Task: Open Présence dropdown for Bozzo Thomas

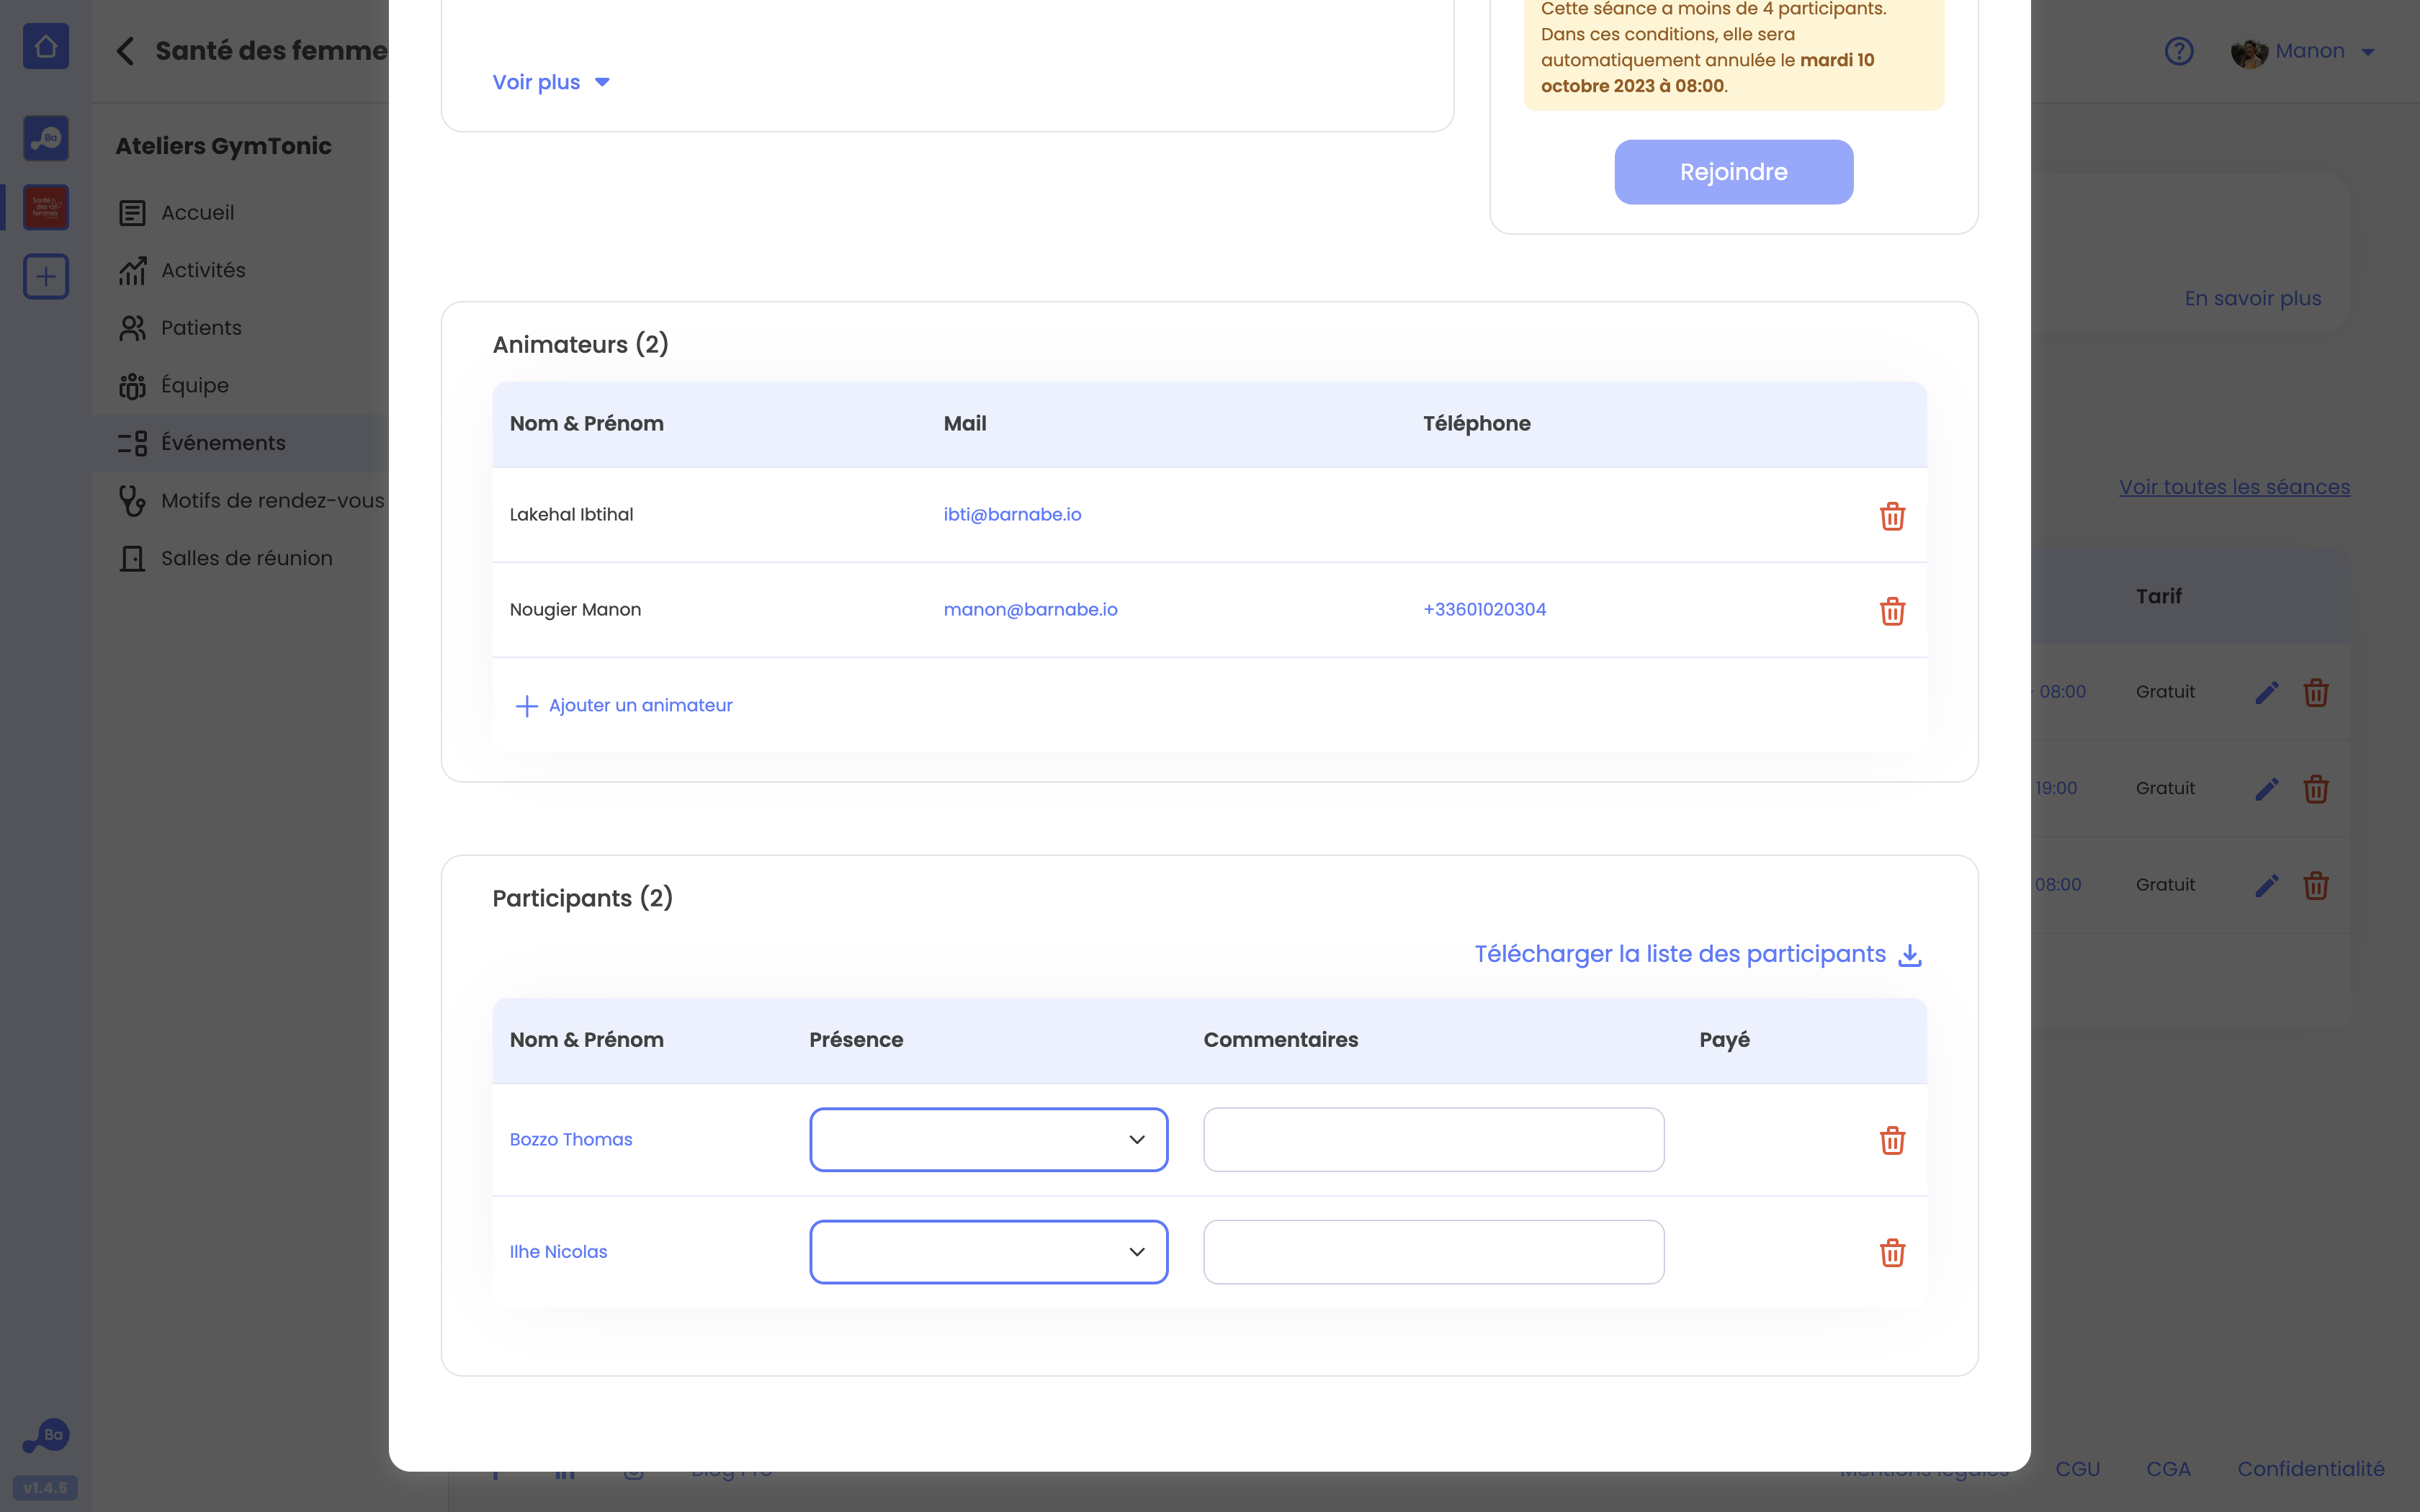Action: [988, 1140]
